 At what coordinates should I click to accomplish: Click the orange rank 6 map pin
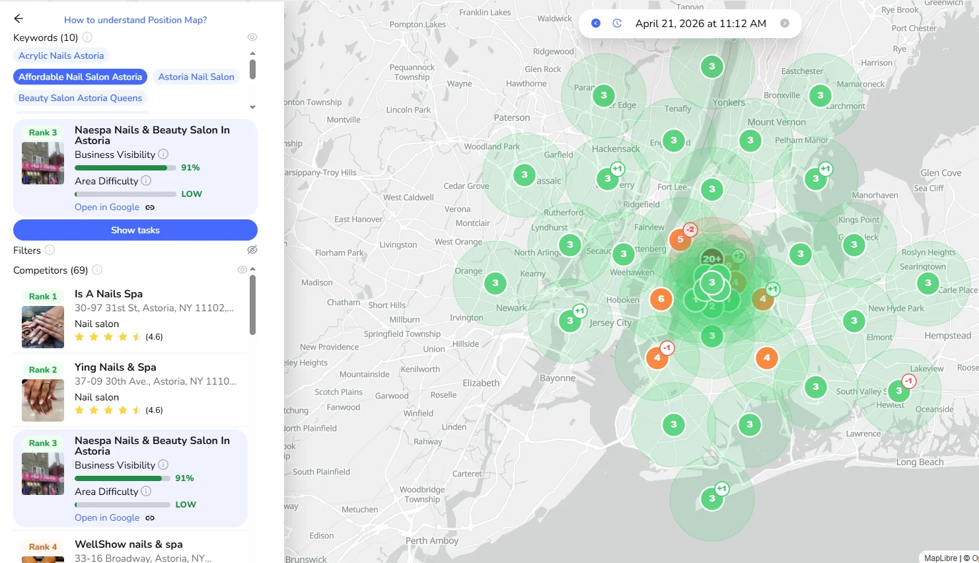[661, 299]
